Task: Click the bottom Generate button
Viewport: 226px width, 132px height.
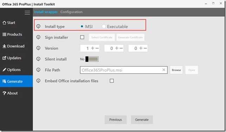Action: click(142, 120)
